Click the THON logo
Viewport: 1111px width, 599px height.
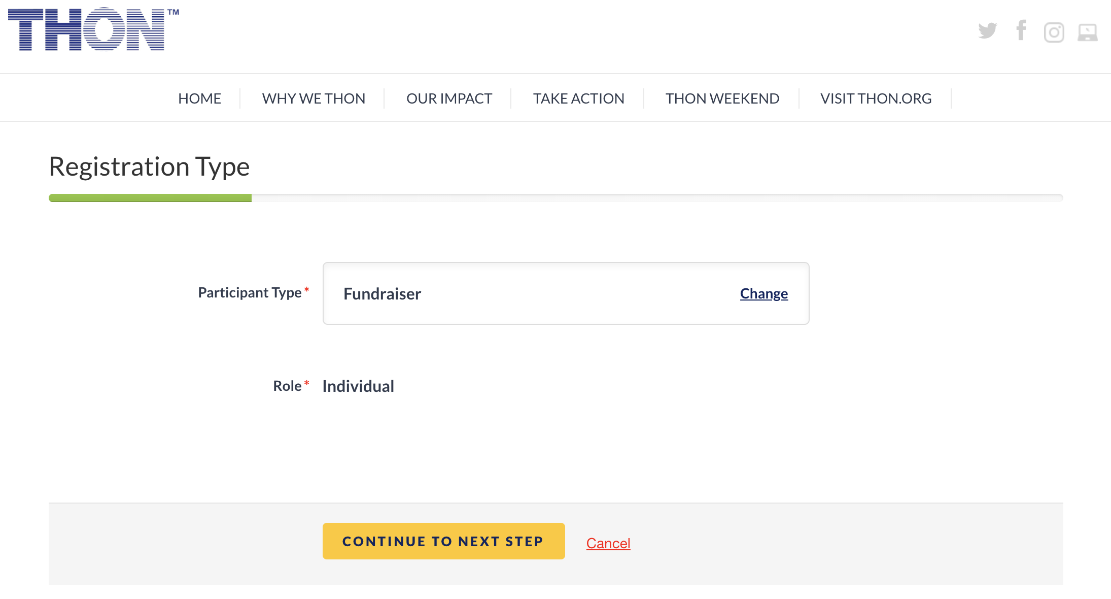coord(93,29)
